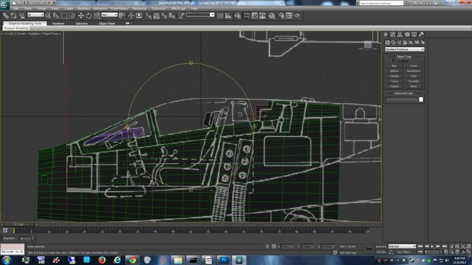
Task: Open the Utilities hammer panel
Action: 421,34
